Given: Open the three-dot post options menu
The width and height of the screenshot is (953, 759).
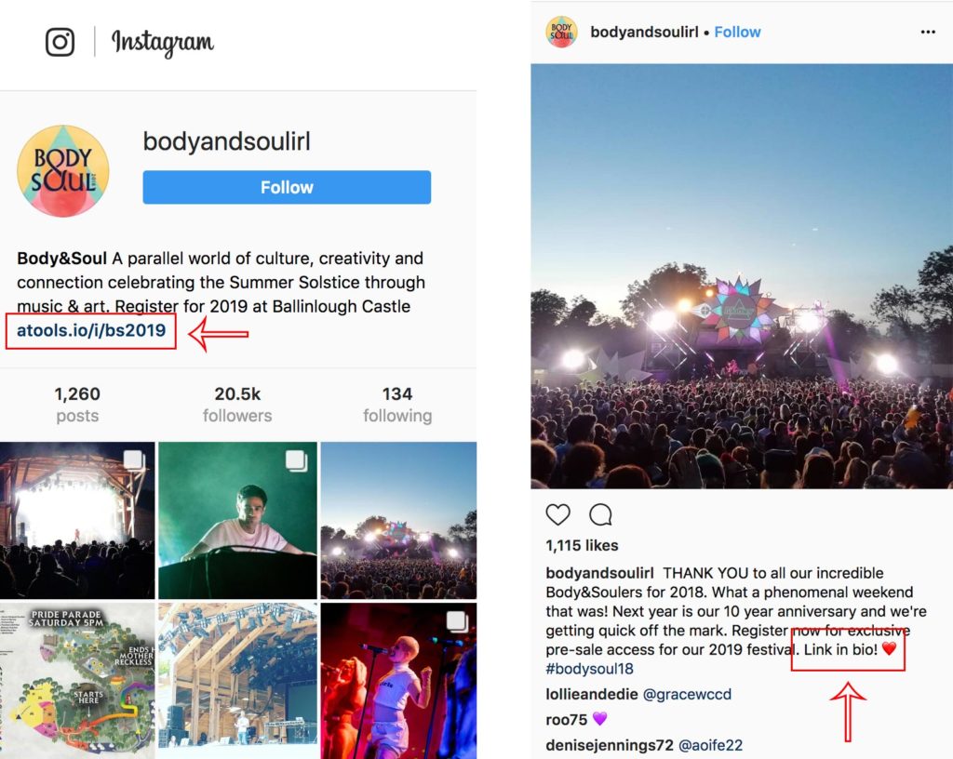Looking at the screenshot, I should (928, 32).
